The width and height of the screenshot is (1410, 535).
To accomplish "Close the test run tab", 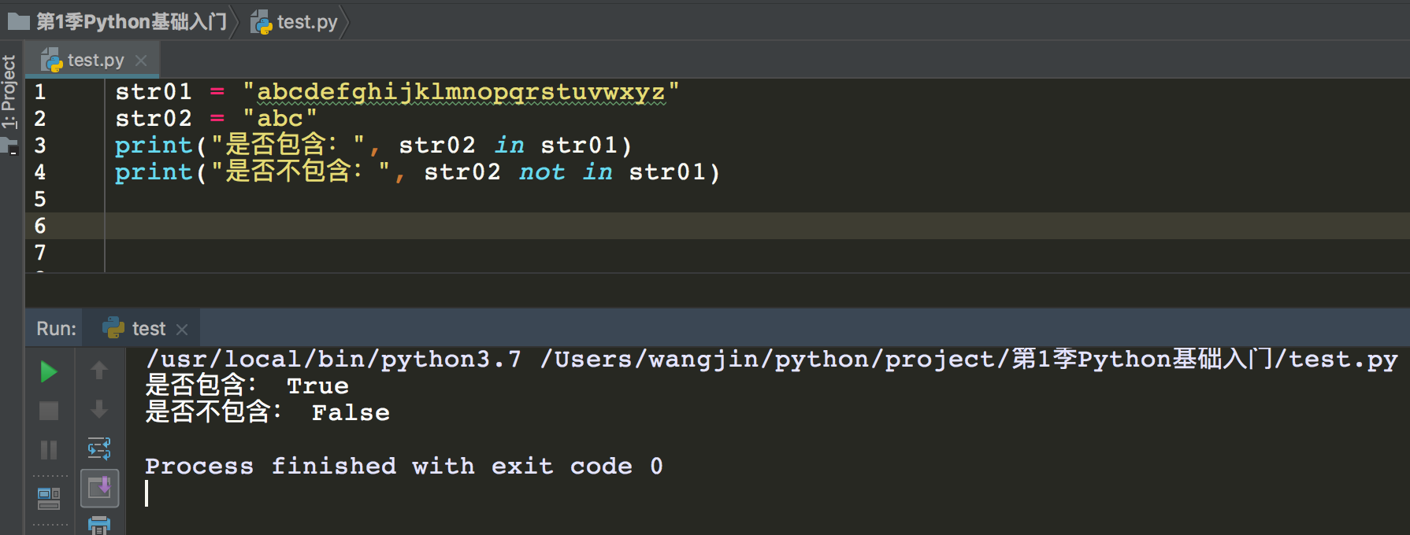I will [182, 329].
